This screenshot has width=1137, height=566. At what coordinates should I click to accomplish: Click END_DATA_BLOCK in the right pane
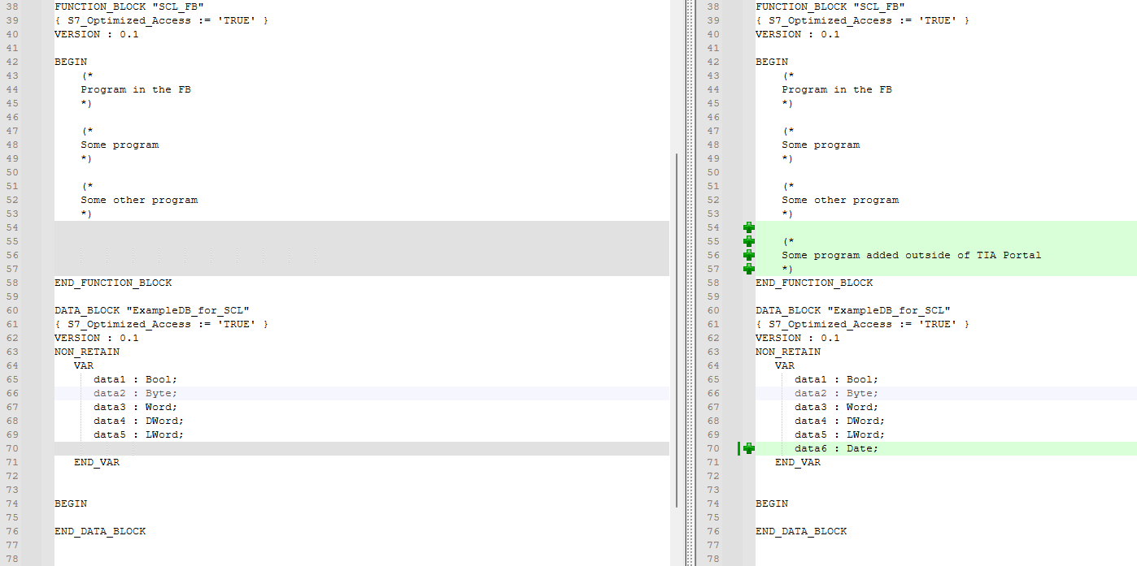point(800,531)
